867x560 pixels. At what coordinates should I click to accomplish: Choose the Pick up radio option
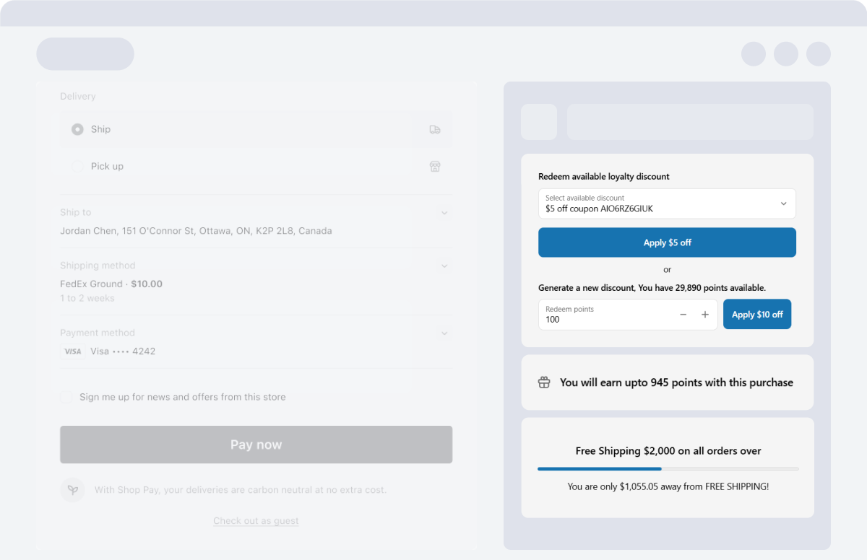pyautogui.click(x=77, y=167)
